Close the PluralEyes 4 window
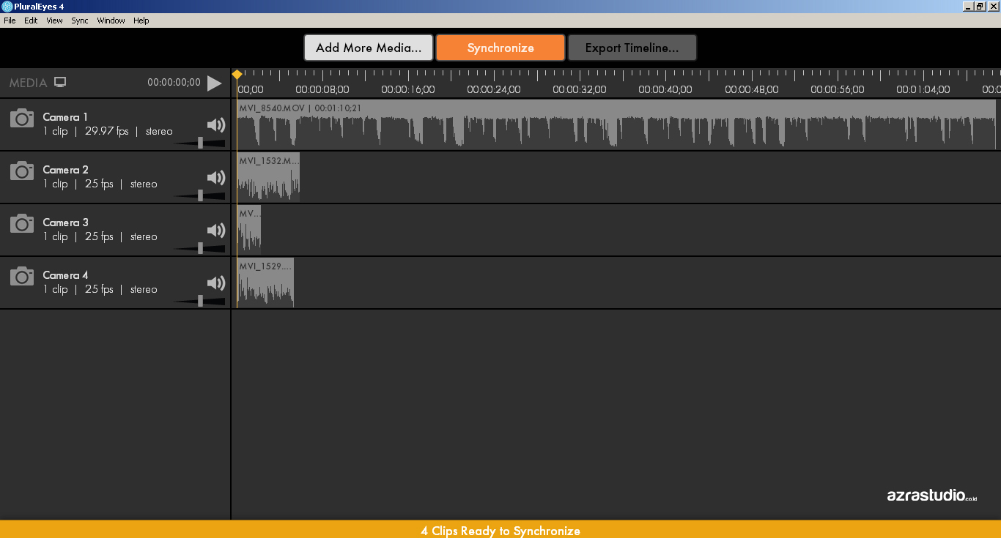 pos(993,6)
